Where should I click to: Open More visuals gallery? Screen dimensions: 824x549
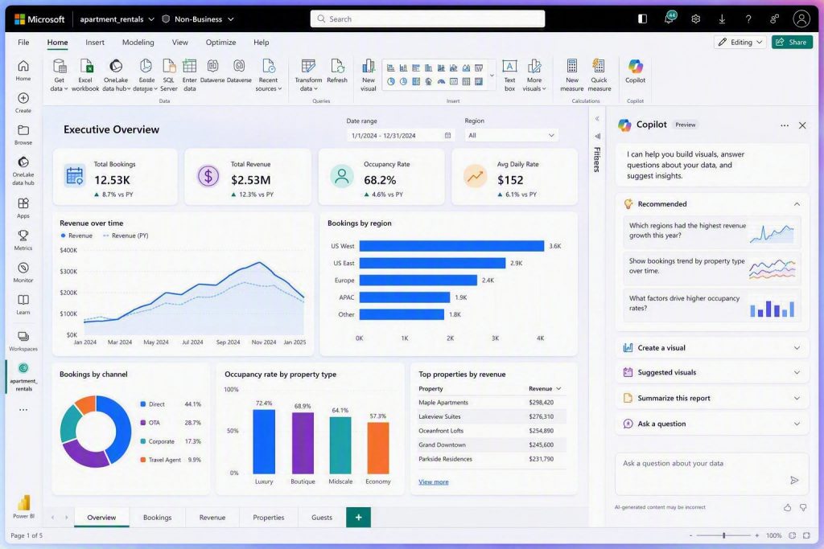tap(534, 75)
